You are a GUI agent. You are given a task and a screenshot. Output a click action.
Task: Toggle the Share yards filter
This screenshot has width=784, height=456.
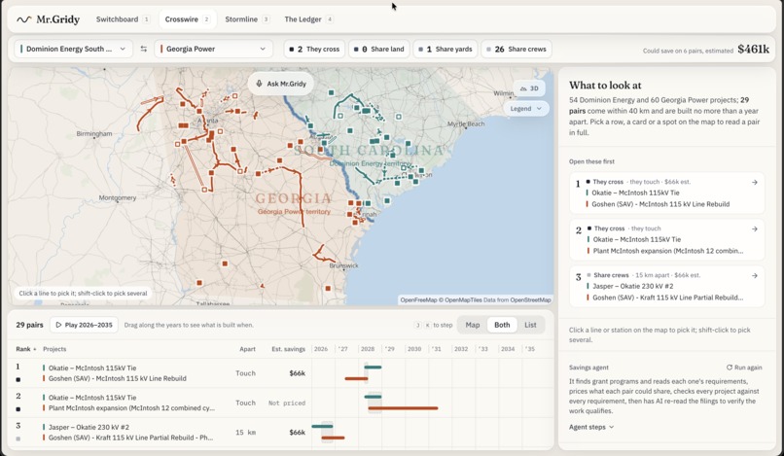pos(445,49)
